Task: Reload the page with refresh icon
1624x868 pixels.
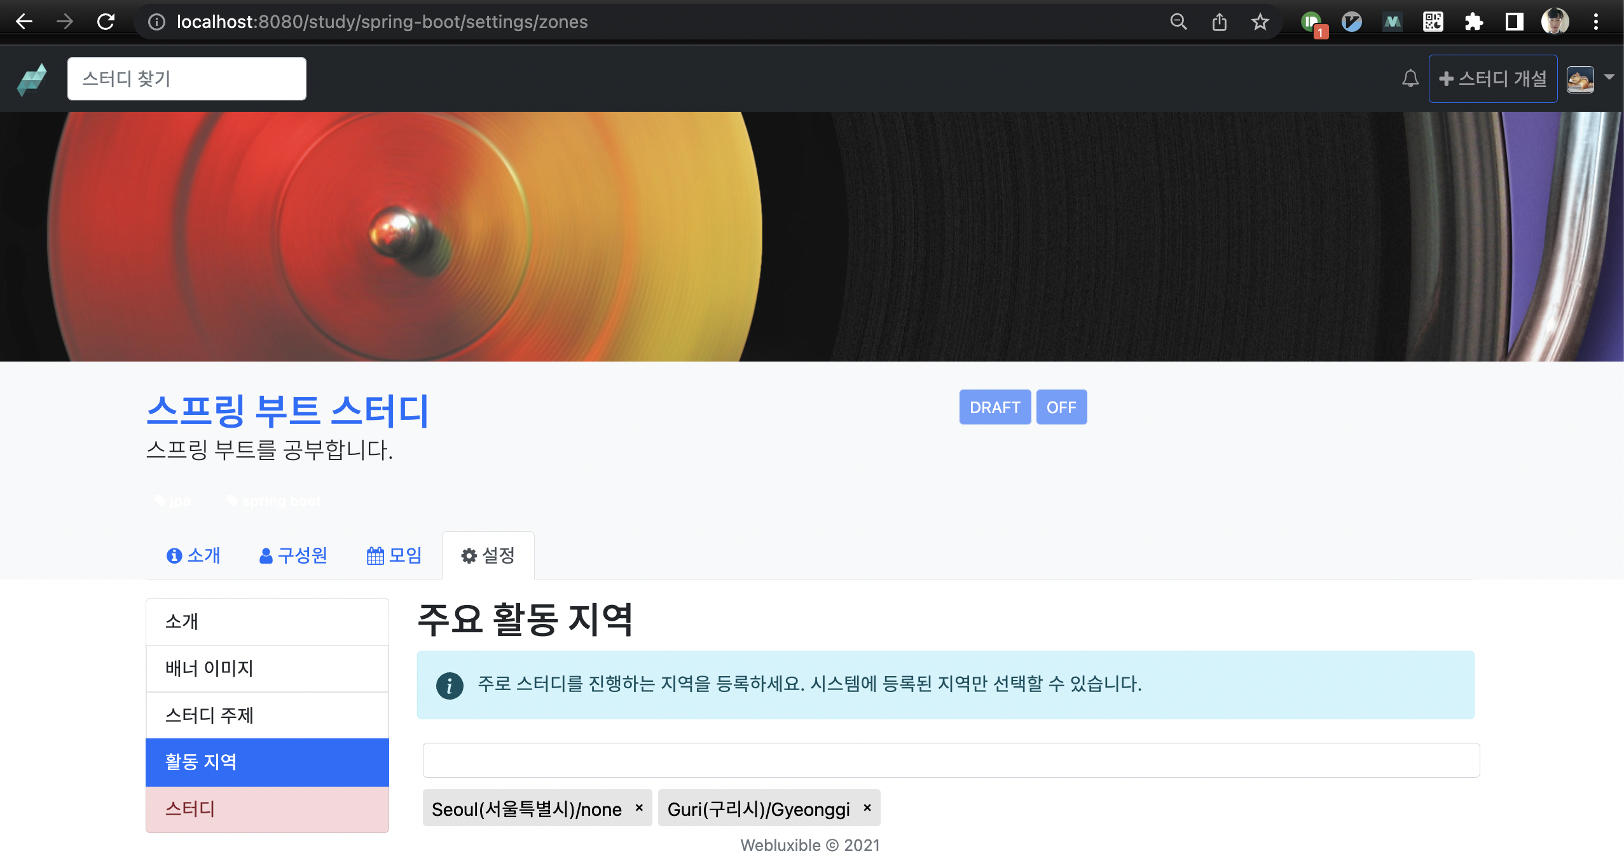Action: [106, 22]
